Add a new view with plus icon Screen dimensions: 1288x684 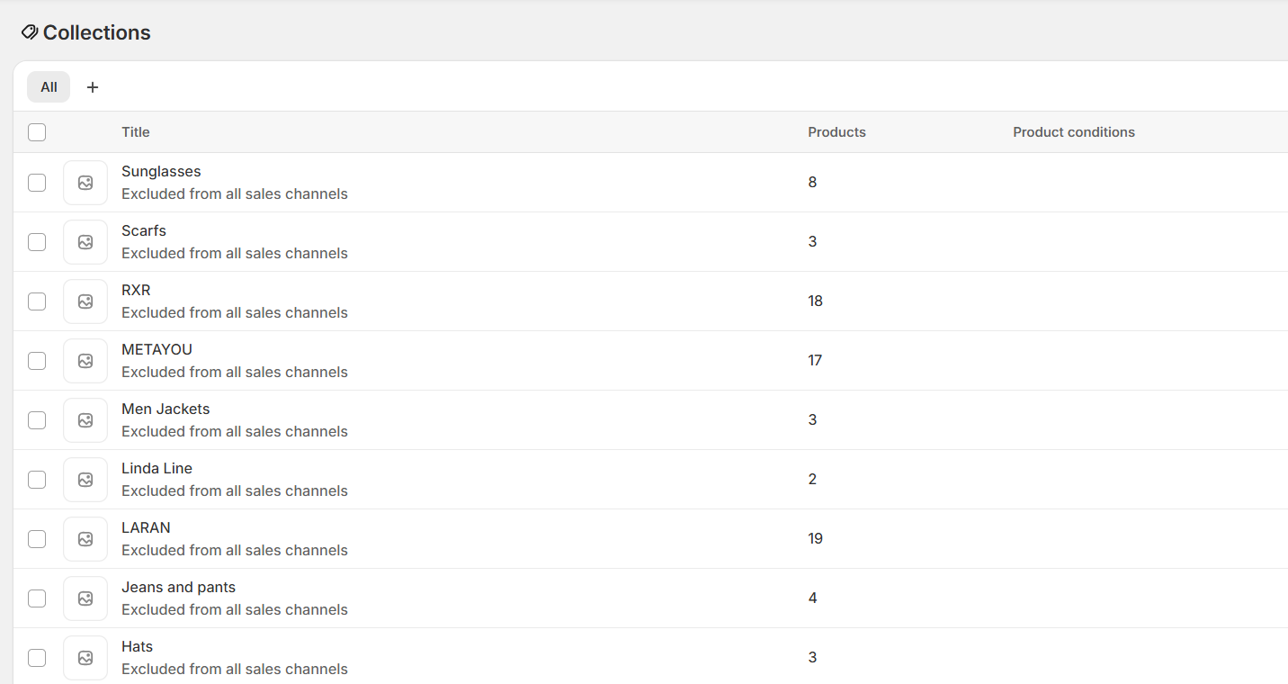click(93, 87)
